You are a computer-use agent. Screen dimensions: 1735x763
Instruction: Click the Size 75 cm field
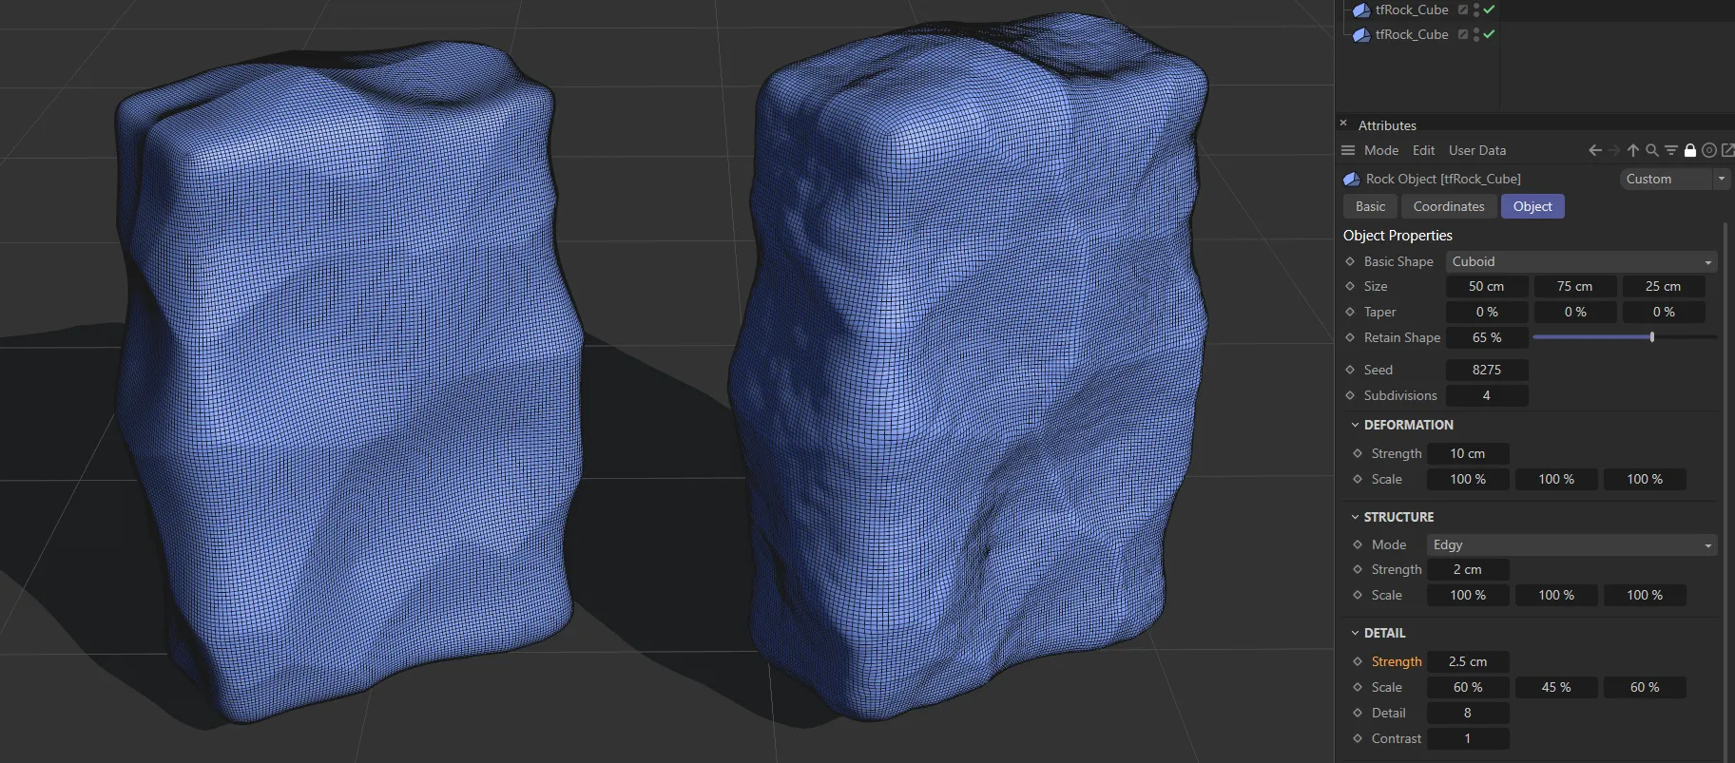(x=1574, y=286)
